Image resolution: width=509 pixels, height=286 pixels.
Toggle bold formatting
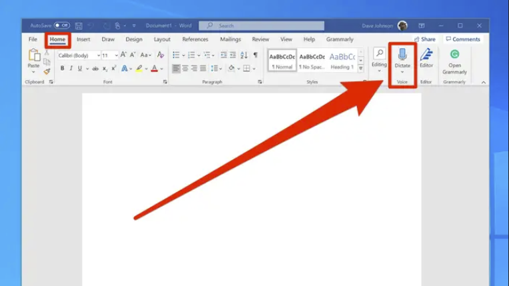click(x=62, y=69)
